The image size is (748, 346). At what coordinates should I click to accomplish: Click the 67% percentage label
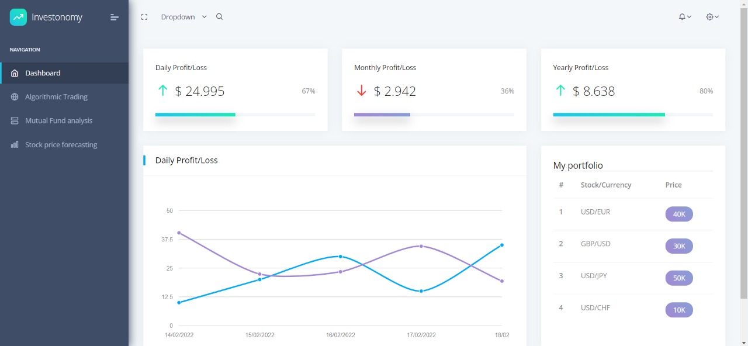click(309, 91)
